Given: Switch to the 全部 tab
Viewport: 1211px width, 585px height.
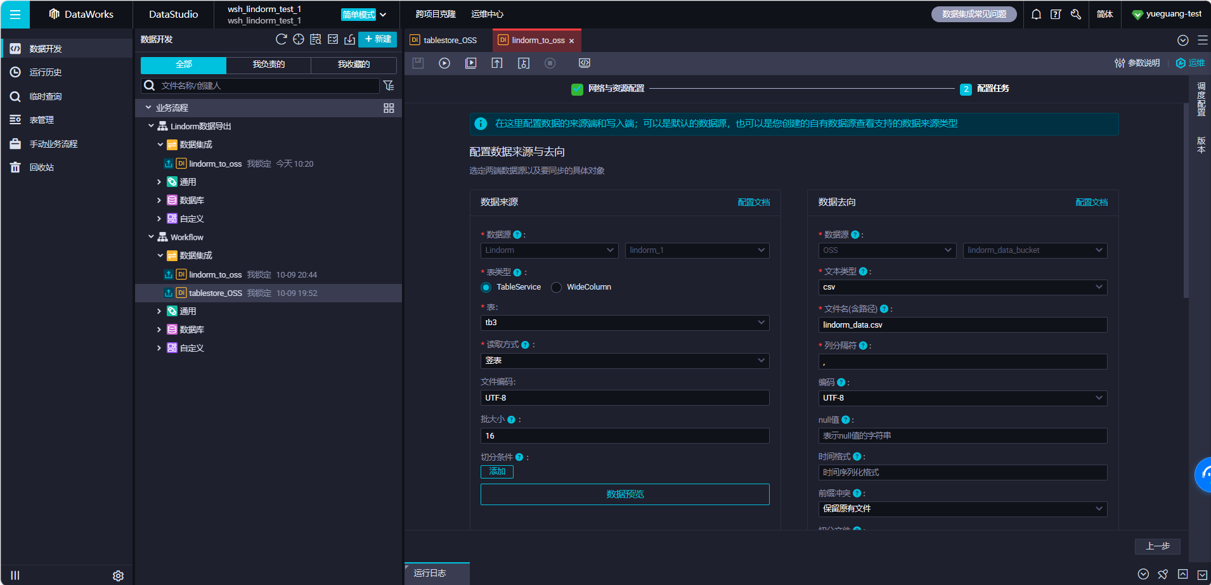Looking at the screenshot, I should (184, 65).
